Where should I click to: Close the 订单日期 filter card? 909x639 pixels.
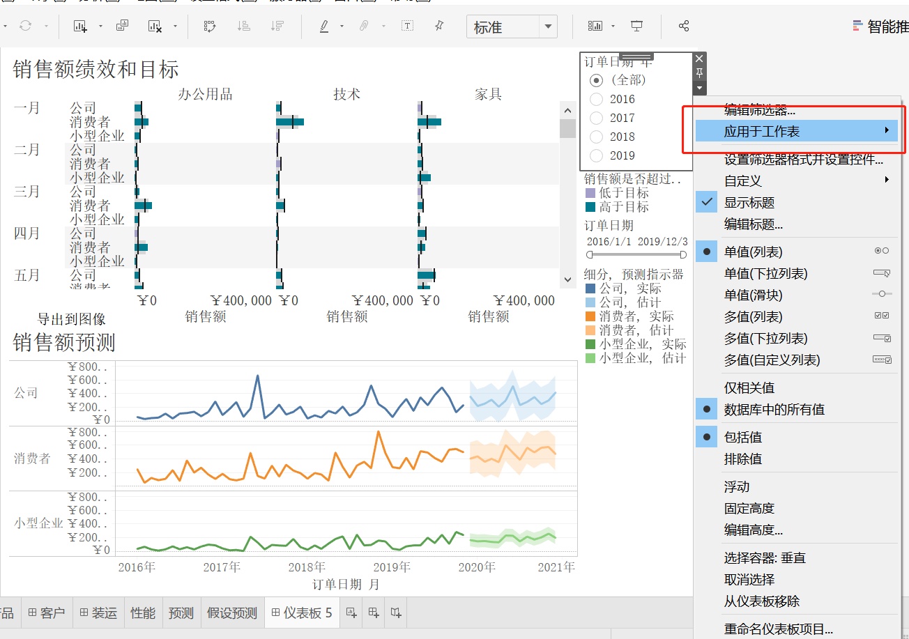tap(699, 59)
